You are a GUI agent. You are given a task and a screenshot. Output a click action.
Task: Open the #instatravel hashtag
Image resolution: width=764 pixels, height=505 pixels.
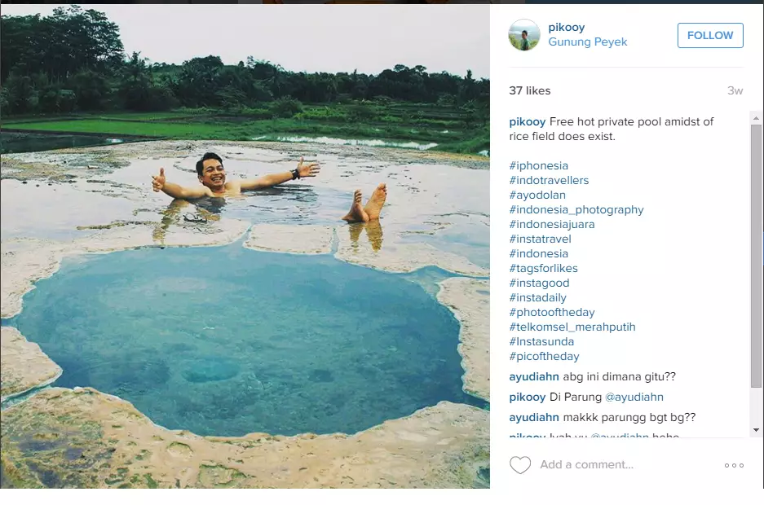click(x=540, y=239)
